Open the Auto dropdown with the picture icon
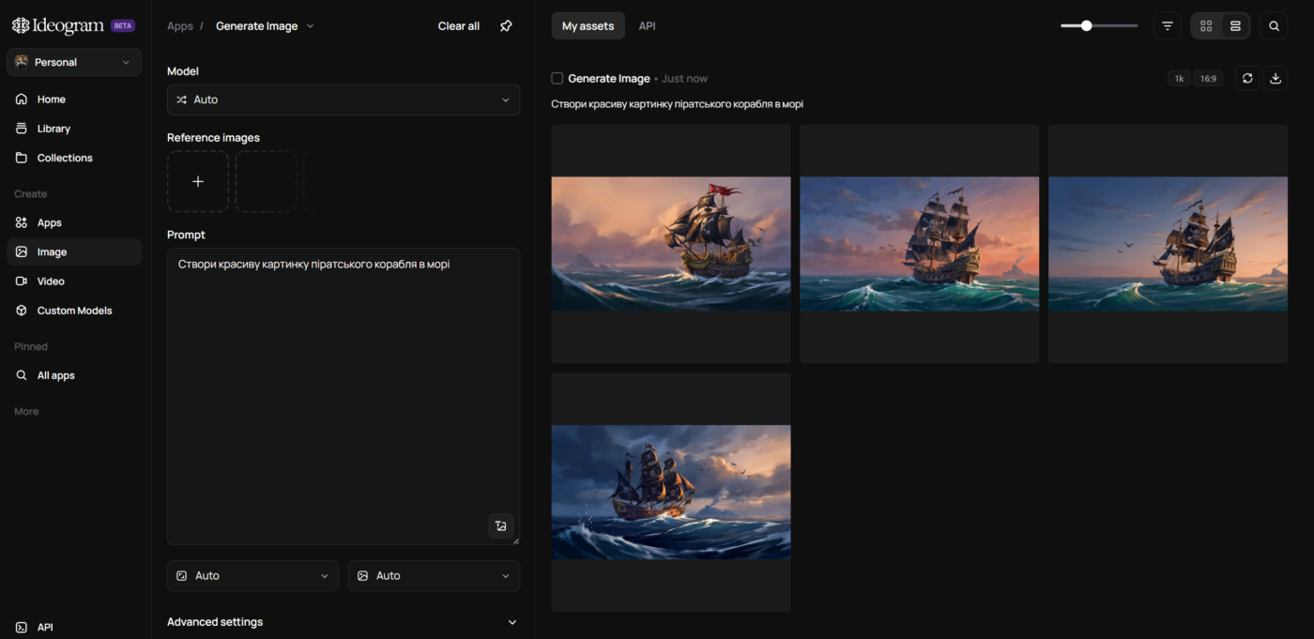This screenshot has width=1314, height=639. [x=434, y=576]
